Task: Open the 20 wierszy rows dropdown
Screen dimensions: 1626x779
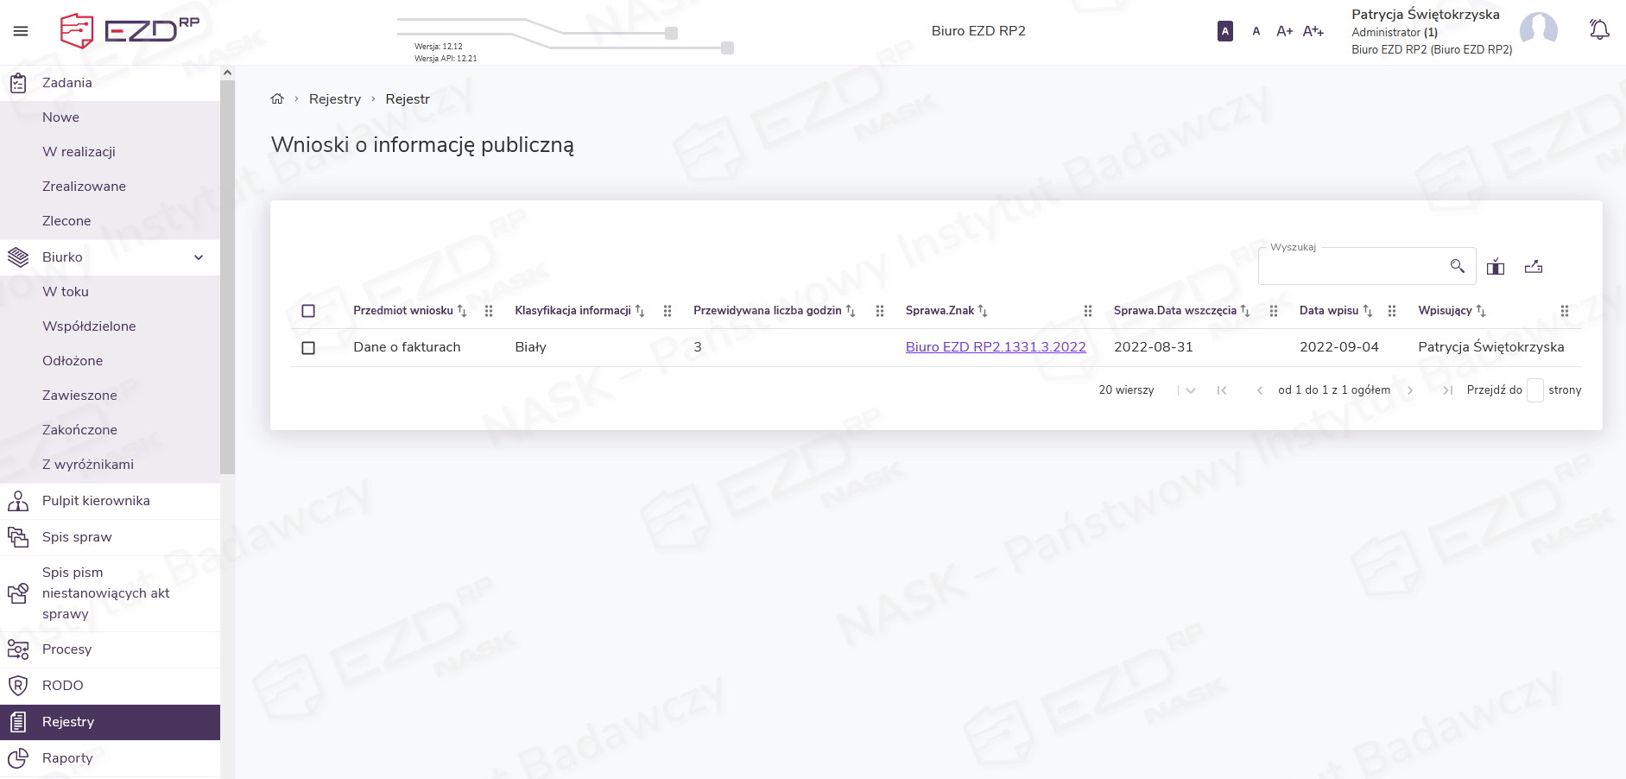Action: (x=1190, y=390)
